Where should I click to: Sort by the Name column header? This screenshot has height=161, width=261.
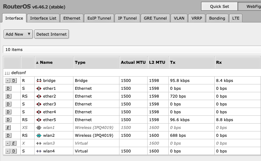54,62
